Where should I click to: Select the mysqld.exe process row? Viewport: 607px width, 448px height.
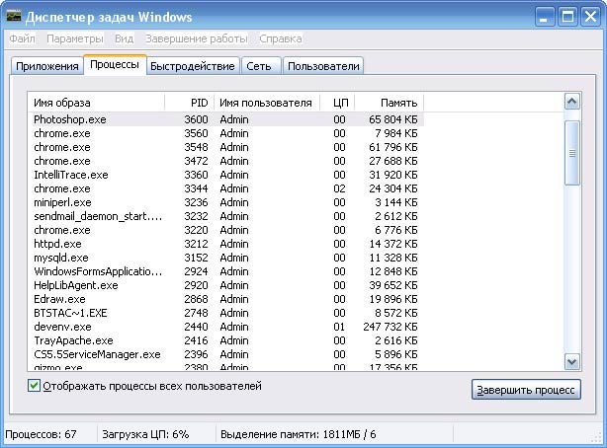[62, 258]
